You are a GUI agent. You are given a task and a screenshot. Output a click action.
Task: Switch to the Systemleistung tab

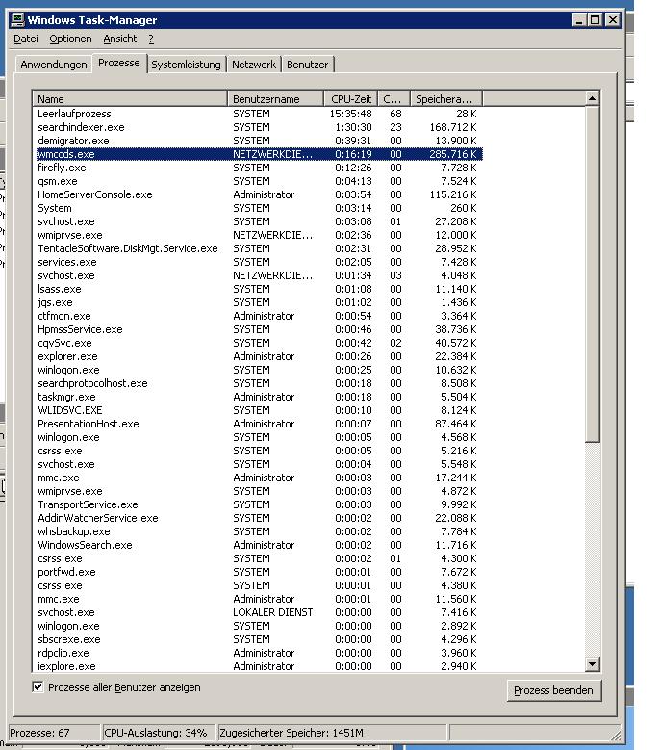pos(186,65)
